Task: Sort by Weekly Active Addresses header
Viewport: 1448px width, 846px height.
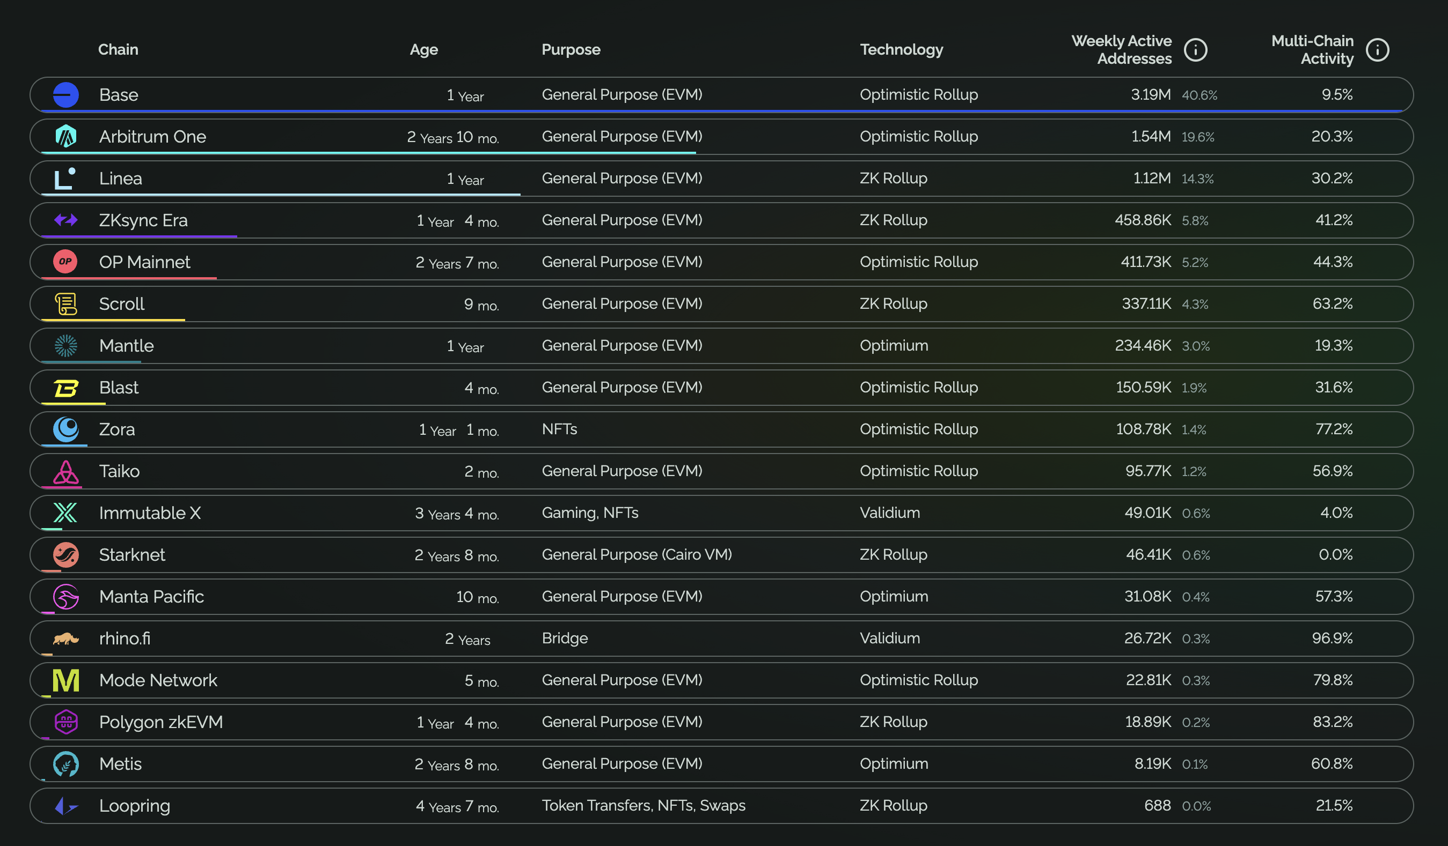Action: pyautogui.click(x=1122, y=50)
